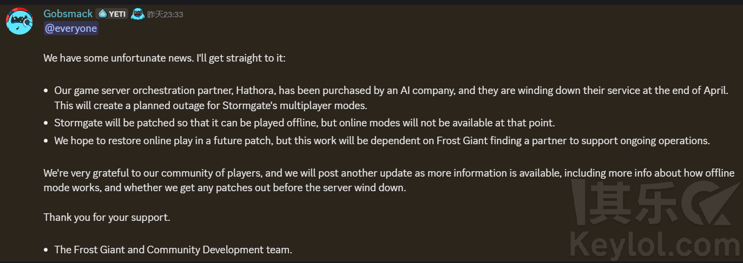Click the blue yeti role icon

point(138,14)
